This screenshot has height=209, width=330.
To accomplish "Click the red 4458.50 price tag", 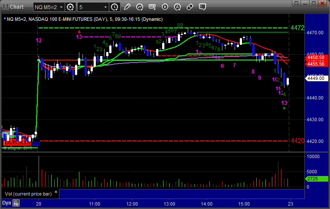I will point(317,57).
